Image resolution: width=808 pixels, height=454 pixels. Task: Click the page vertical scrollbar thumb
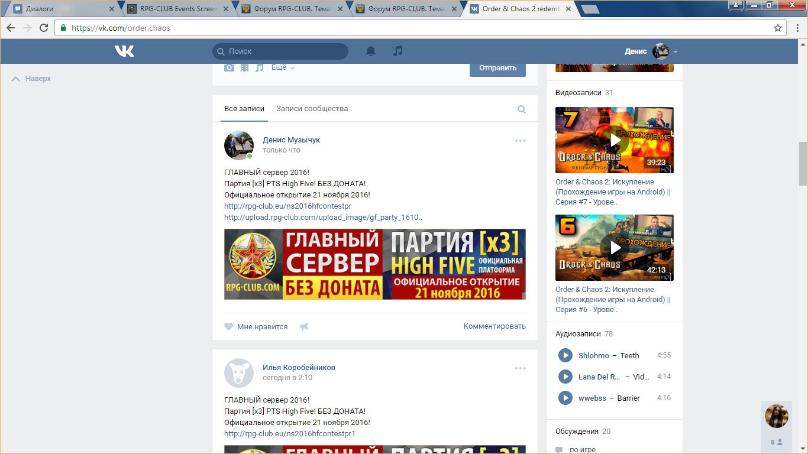(803, 164)
